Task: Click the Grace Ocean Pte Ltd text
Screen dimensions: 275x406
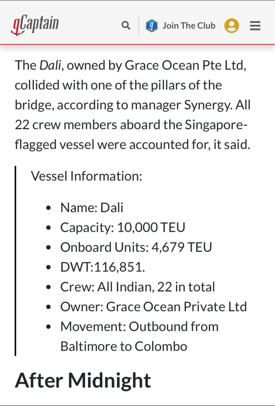Action: (x=185, y=66)
